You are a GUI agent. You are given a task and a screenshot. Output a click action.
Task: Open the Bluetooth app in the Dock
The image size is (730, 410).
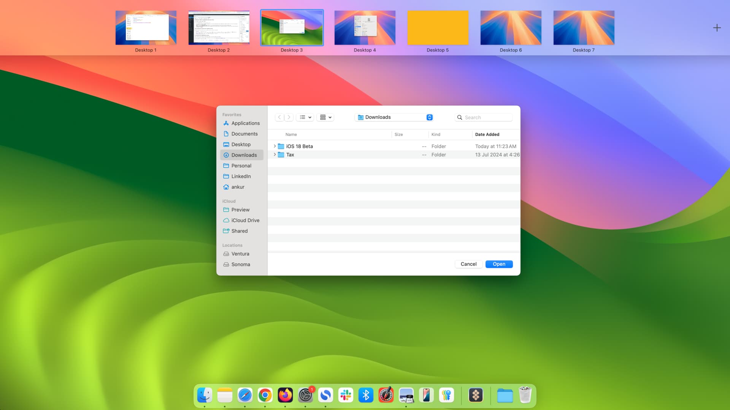click(366, 395)
